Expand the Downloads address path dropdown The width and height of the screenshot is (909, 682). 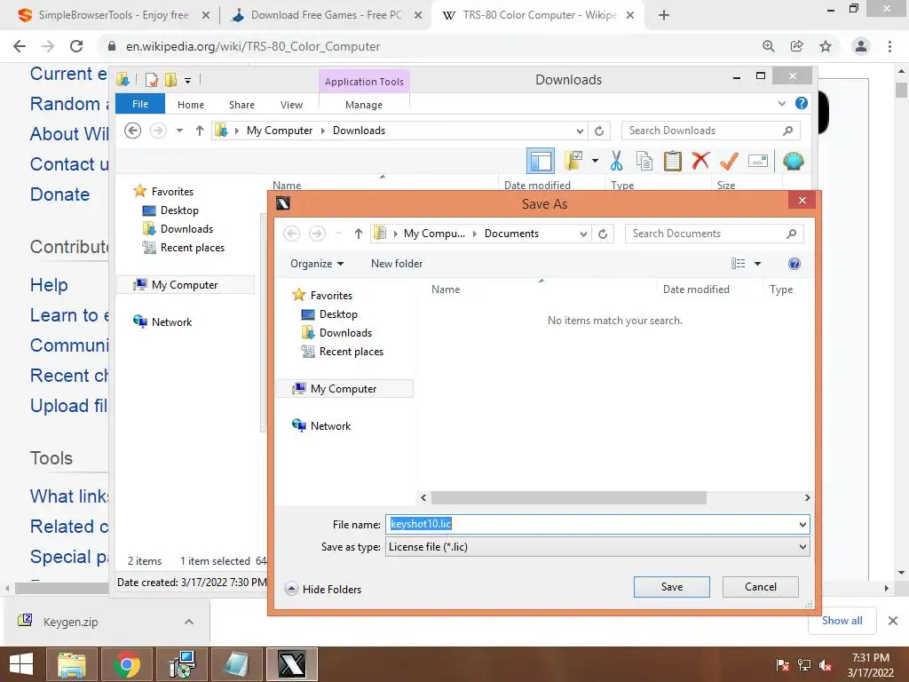(580, 131)
